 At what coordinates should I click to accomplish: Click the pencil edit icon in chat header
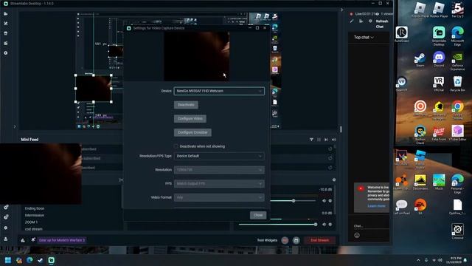coord(352,21)
